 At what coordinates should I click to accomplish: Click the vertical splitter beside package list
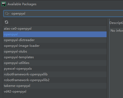click(x=108, y=58)
